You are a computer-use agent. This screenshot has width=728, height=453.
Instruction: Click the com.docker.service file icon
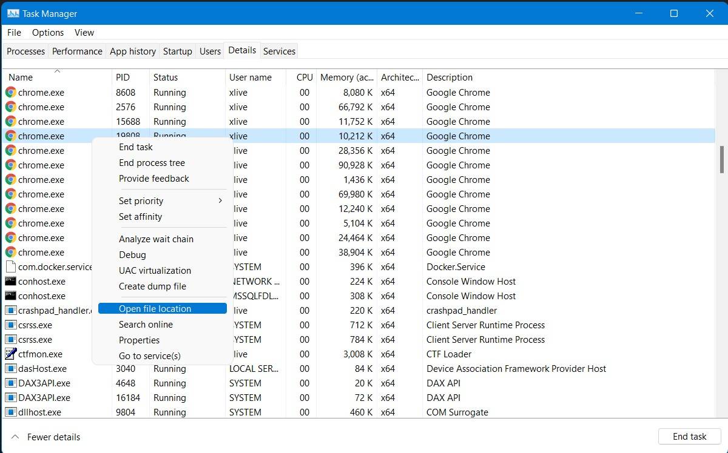pyautogui.click(x=10, y=267)
